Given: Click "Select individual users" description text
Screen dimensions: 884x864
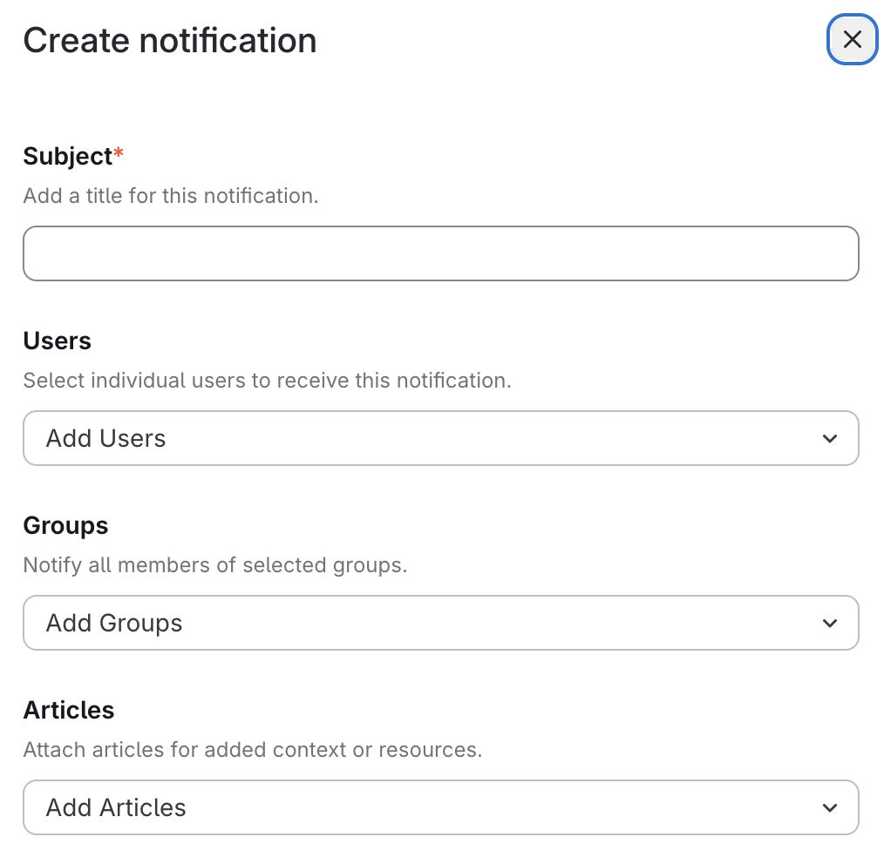Looking at the screenshot, I should [267, 381].
